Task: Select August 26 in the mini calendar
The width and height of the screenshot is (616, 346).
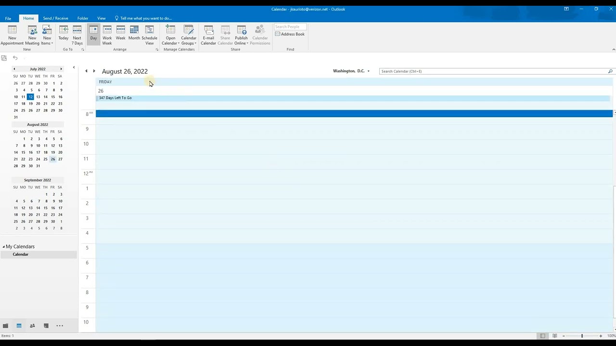Action: [53, 159]
